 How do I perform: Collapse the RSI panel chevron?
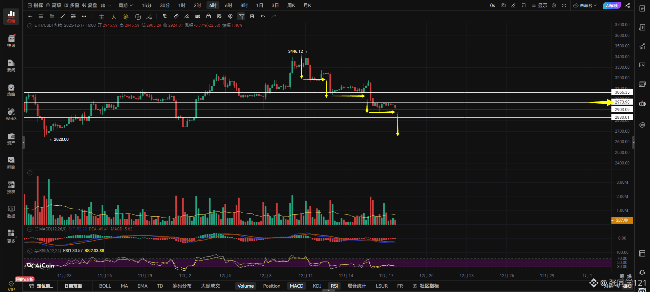[x=30, y=251]
